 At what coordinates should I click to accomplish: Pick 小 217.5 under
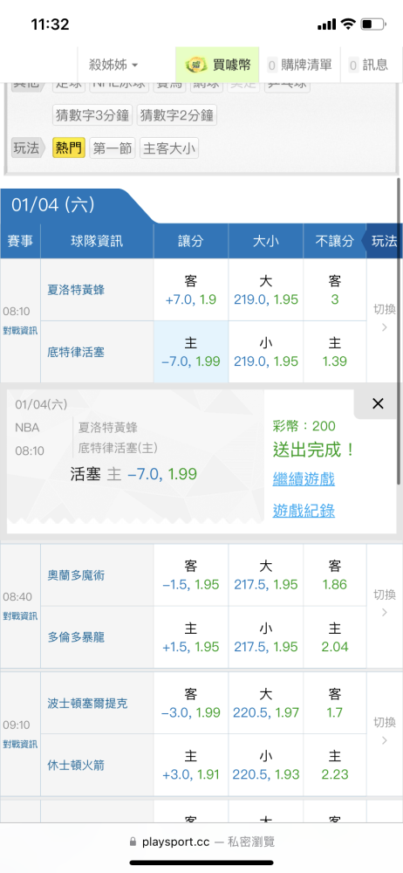pyautogui.click(x=266, y=637)
